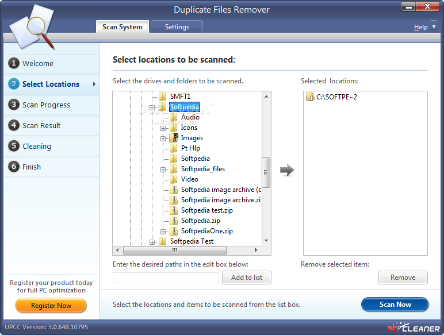Viewport: 444px width, 335px height.
Task: Expand the Icons folder node
Action: (163, 129)
